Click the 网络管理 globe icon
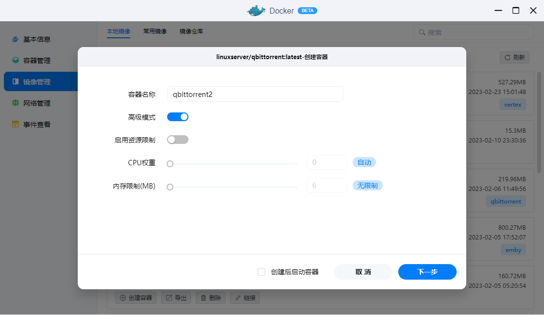 15,103
